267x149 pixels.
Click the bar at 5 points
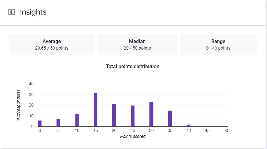pyautogui.click(x=58, y=123)
